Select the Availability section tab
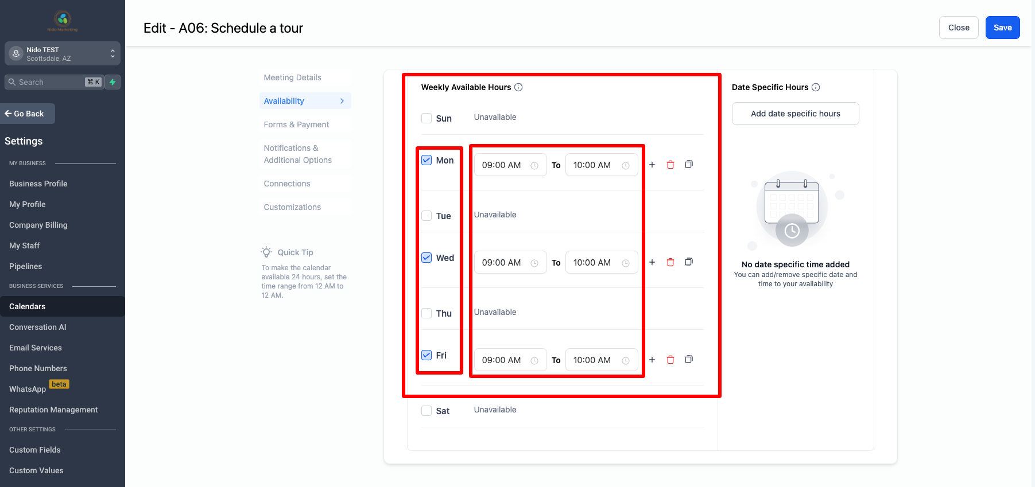This screenshot has height=487, width=1035. pyautogui.click(x=305, y=101)
